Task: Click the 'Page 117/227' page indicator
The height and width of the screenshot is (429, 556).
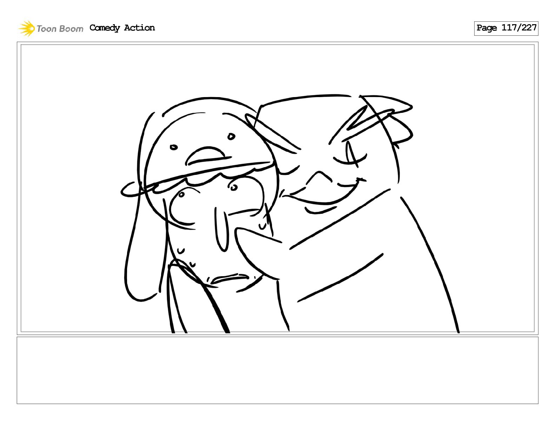Action: coord(506,28)
